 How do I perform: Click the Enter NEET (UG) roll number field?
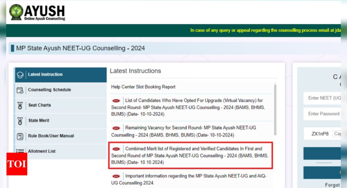(x=322, y=98)
